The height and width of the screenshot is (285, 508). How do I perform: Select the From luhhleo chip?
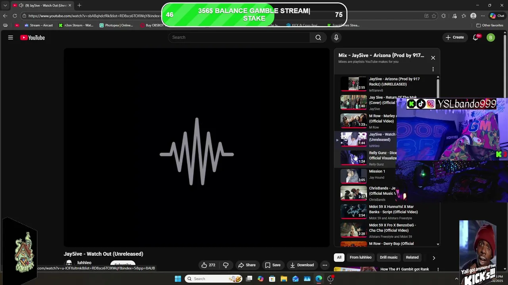pos(360,257)
